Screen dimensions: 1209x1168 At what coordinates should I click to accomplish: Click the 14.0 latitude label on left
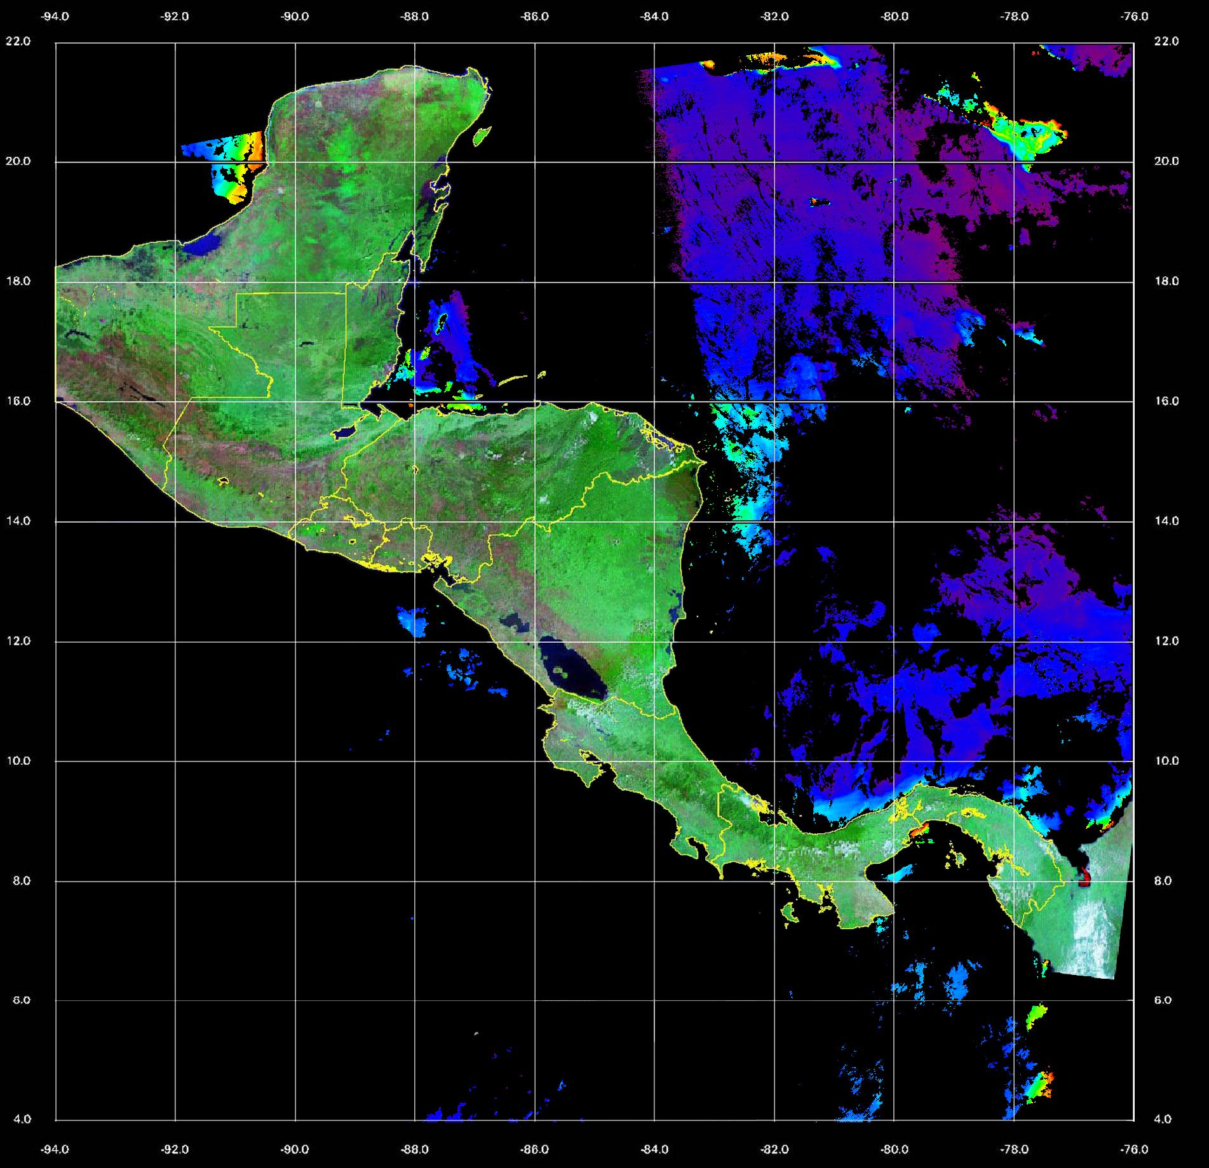[18, 521]
